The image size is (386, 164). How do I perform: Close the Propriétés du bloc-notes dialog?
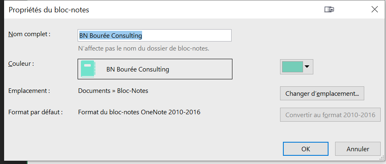coord(375,9)
